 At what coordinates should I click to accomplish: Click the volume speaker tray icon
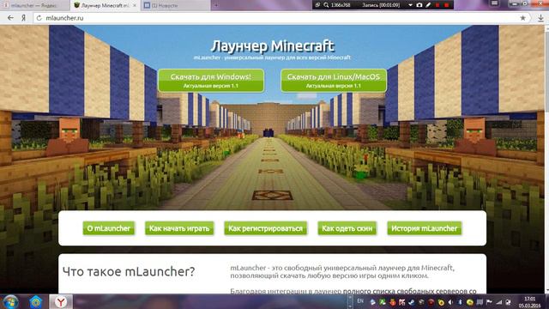450,302
